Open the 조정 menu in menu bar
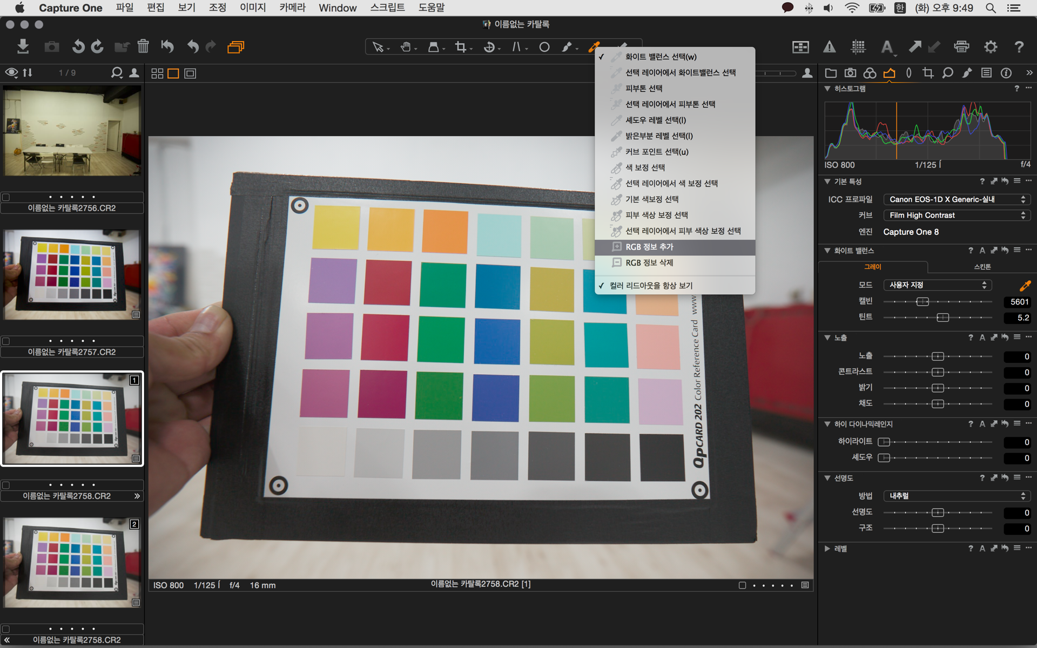The image size is (1037, 648). pos(217,8)
